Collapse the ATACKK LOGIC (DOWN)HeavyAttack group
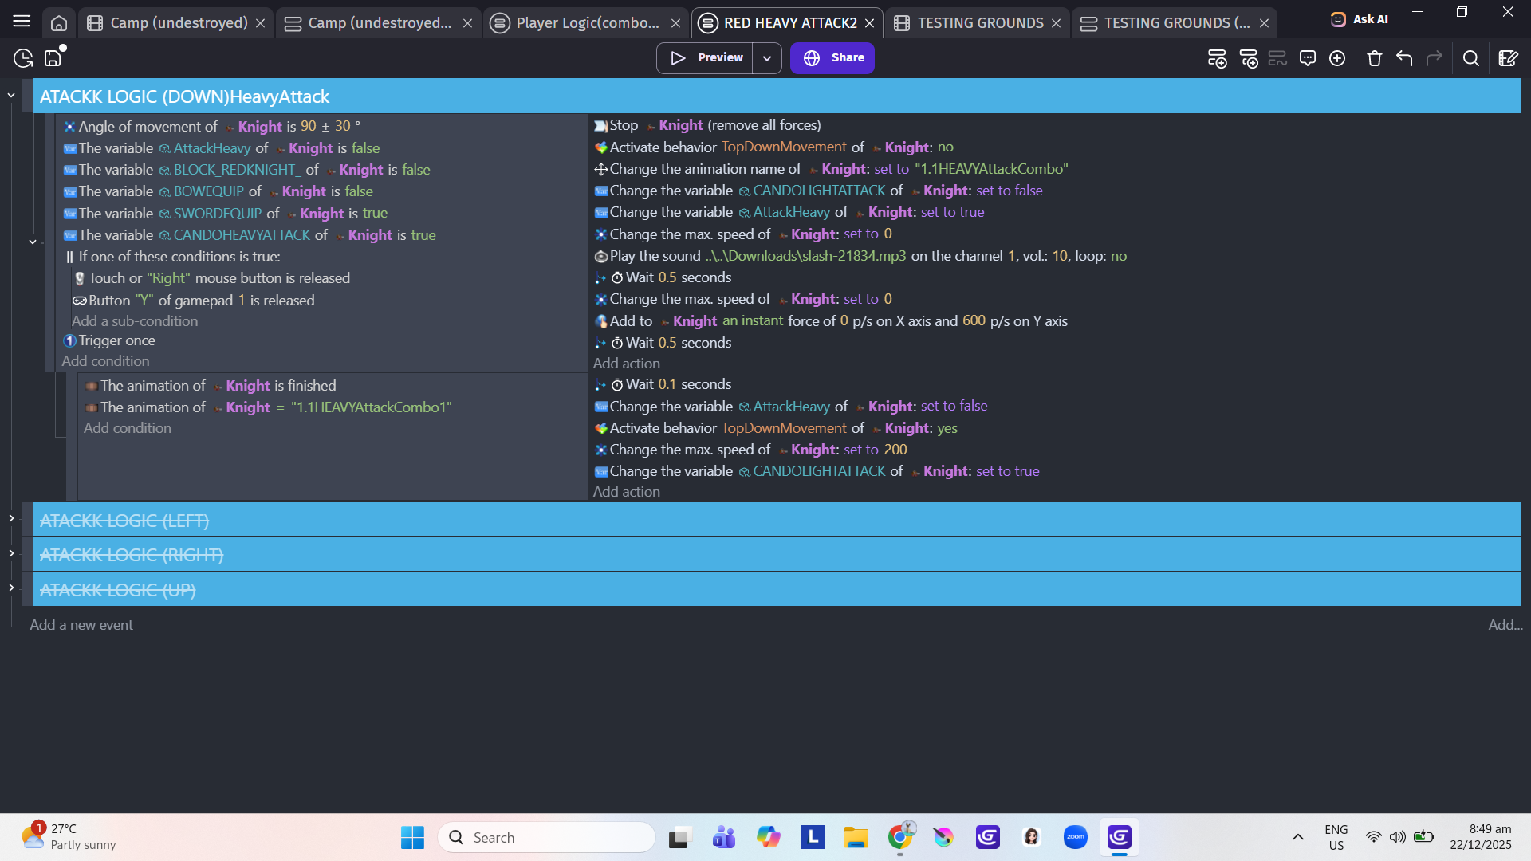Screen dimensions: 1531x861 click(x=11, y=96)
